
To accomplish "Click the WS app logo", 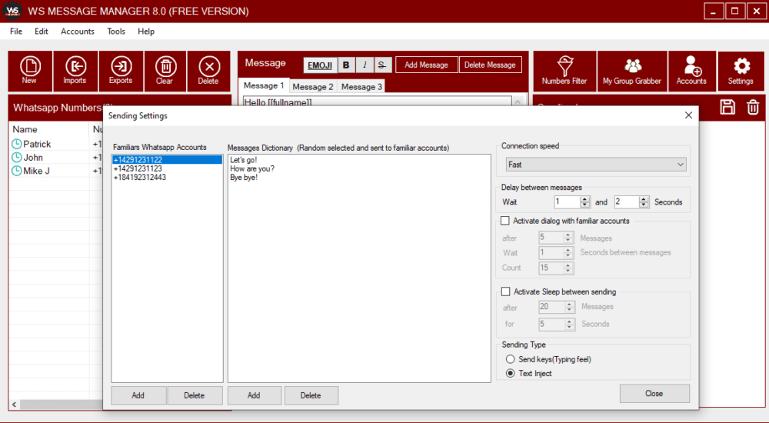I will pos(13,11).
